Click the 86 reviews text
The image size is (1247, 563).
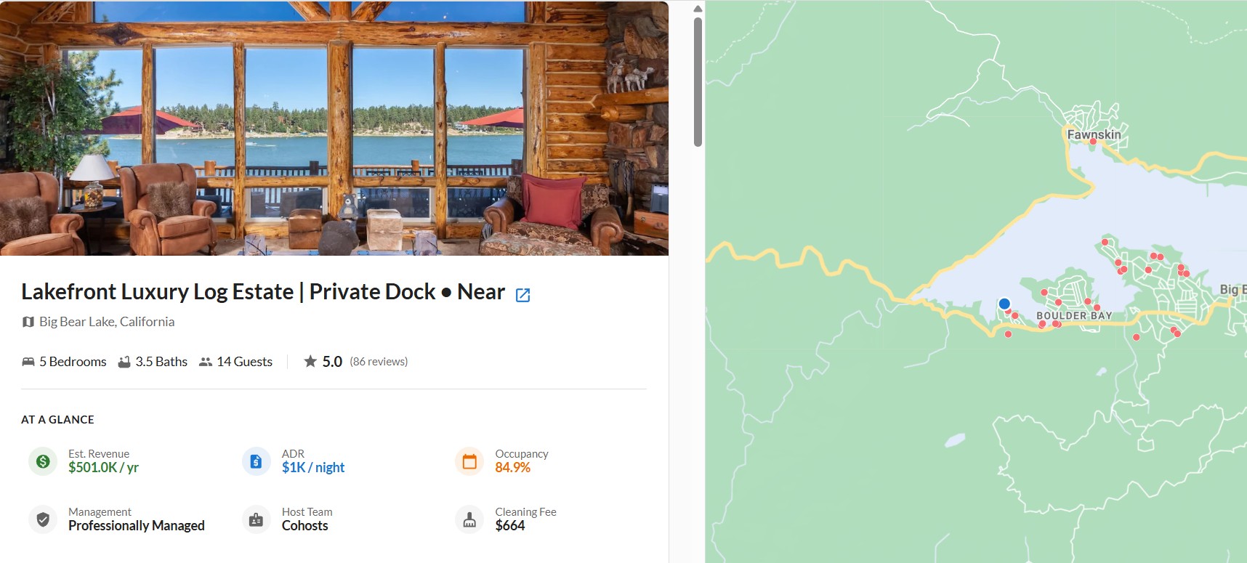click(379, 362)
